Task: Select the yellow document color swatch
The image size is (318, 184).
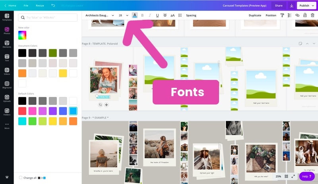Action: [x=63, y=73]
